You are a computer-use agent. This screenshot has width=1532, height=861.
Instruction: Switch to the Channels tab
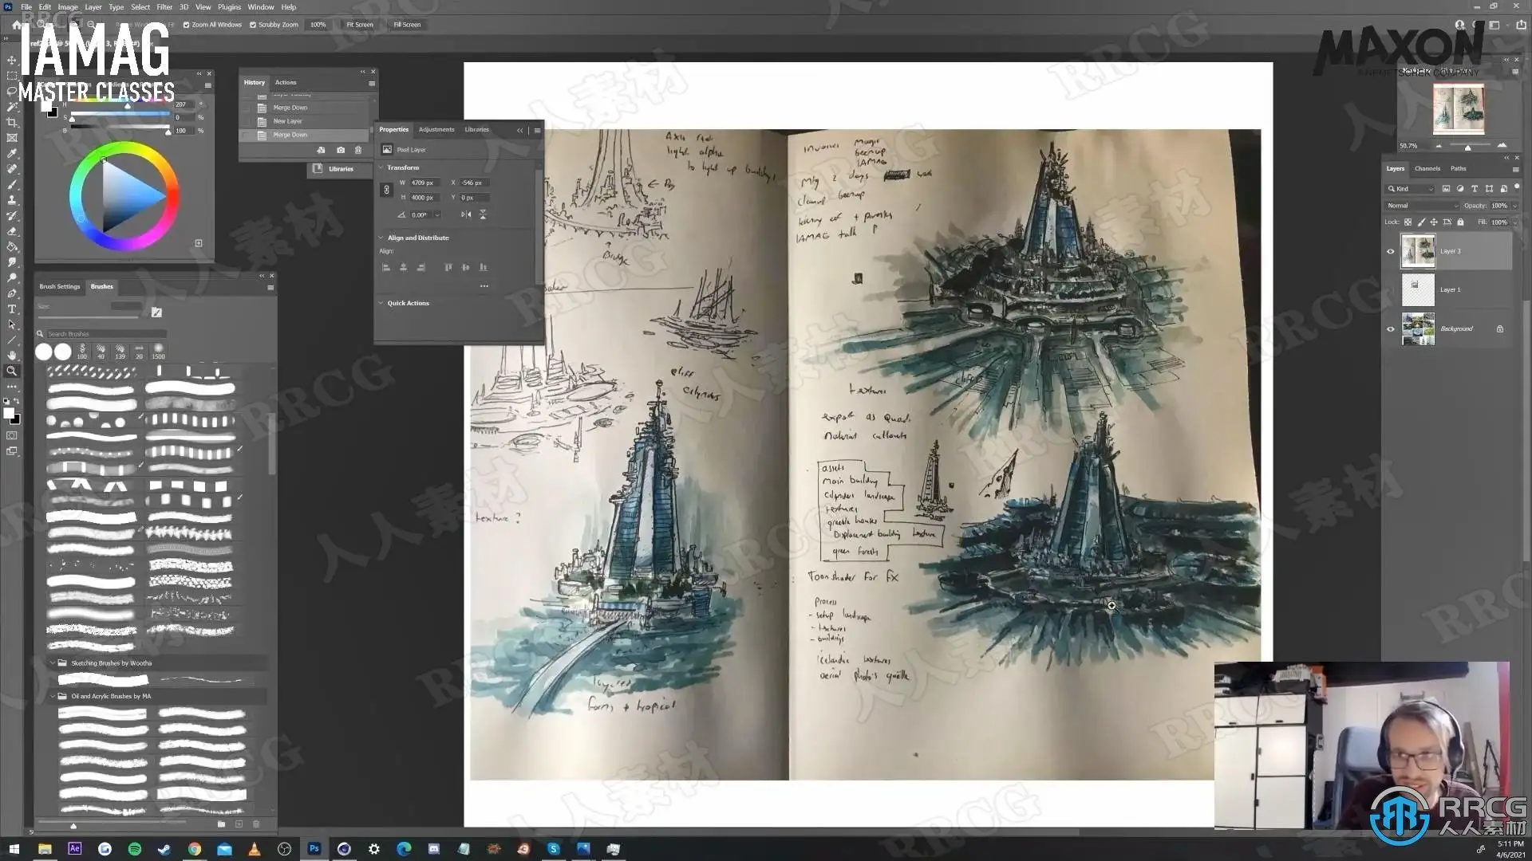coord(1427,168)
